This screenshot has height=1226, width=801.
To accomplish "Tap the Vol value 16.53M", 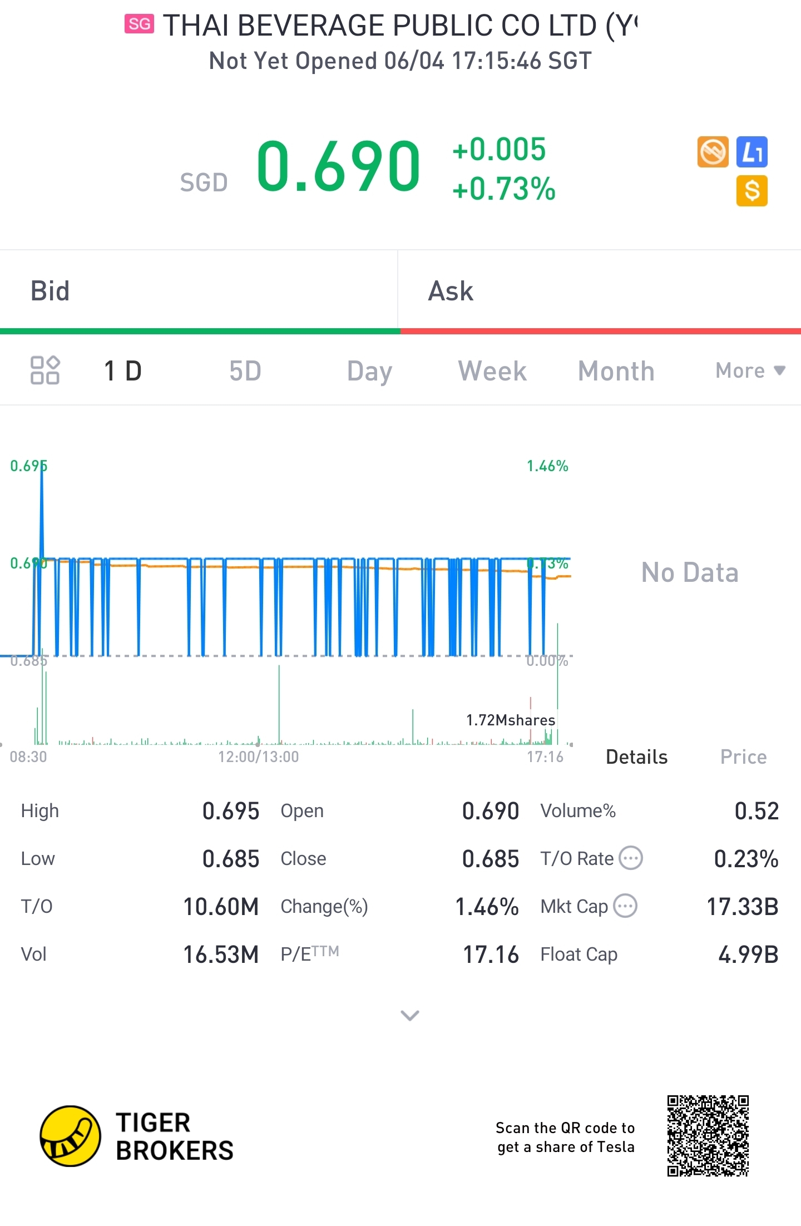I will coord(221,955).
